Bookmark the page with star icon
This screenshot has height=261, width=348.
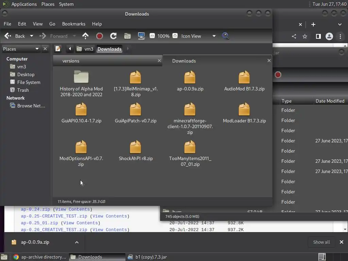[305, 36]
